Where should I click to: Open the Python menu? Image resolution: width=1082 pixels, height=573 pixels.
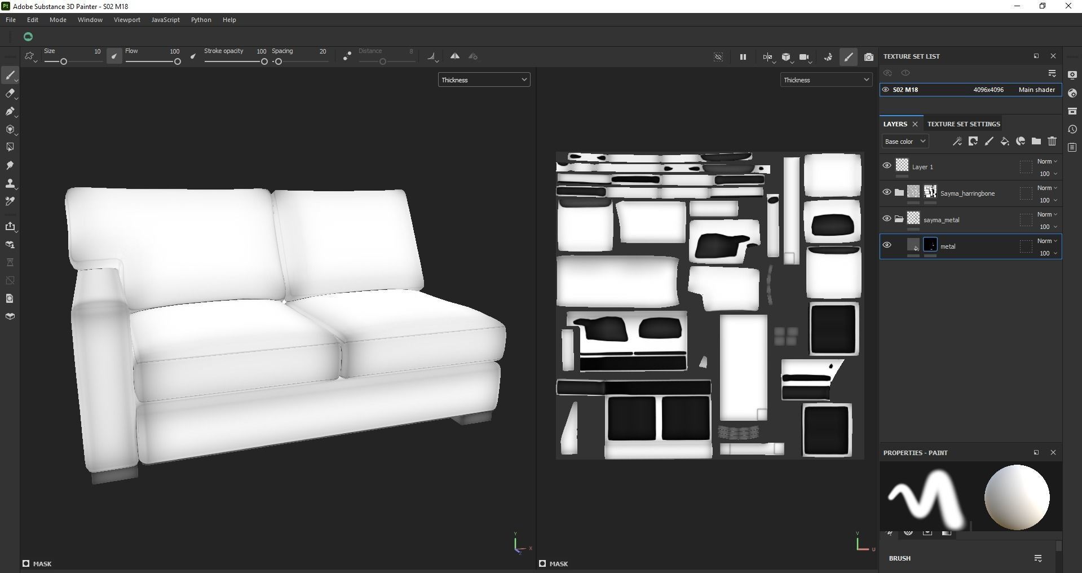[201, 20]
